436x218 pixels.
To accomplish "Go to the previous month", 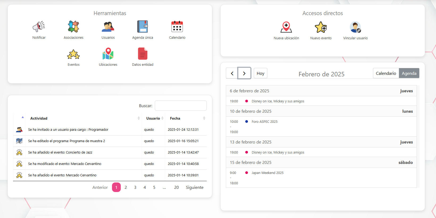I will click(x=232, y=73).
